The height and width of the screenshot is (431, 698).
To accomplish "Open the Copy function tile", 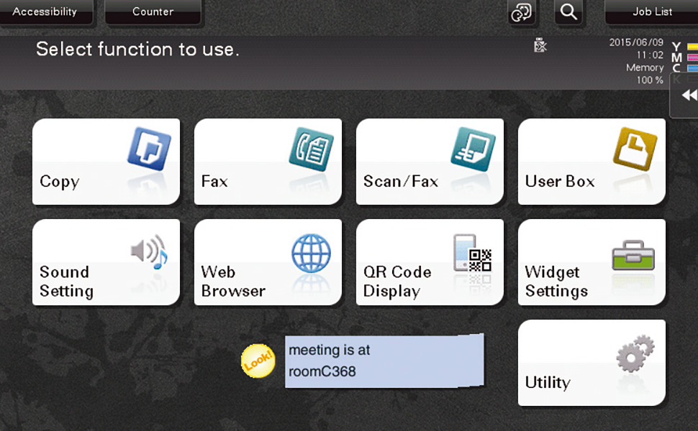I will tap(106, 162).
